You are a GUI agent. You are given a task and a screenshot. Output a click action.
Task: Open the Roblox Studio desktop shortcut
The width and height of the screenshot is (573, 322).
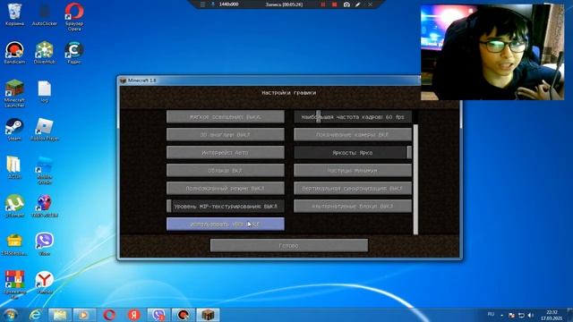click(45, 170)
